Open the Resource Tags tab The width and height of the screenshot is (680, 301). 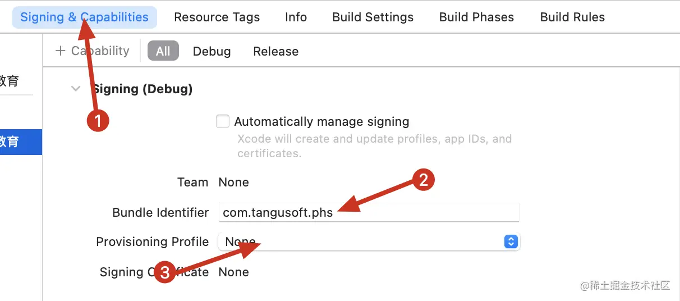(x=217, y=17)
